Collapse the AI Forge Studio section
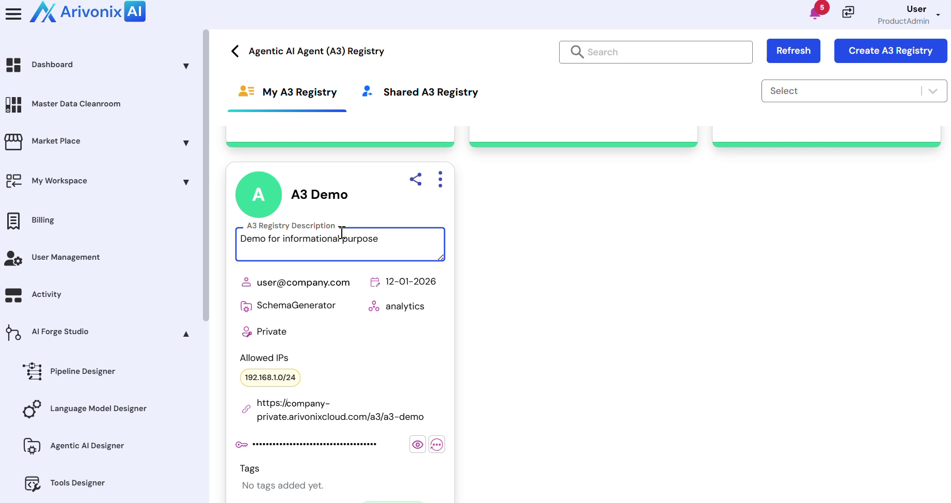951x503 pixels. point(186,334)
